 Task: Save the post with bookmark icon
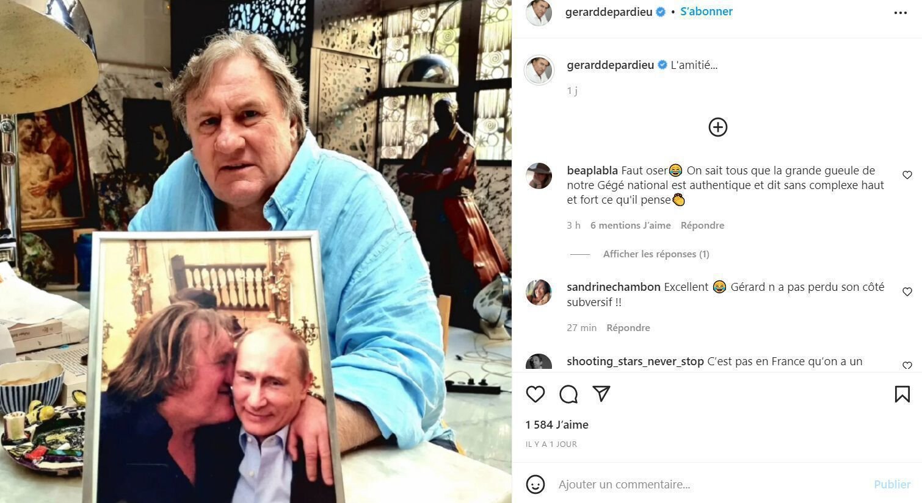tap(902, 394)
